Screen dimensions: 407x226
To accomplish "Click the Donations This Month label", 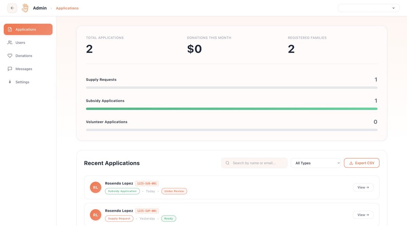I will (209, 38).
